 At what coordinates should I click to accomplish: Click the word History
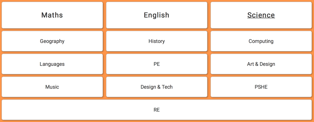click(x=156, y=41)
